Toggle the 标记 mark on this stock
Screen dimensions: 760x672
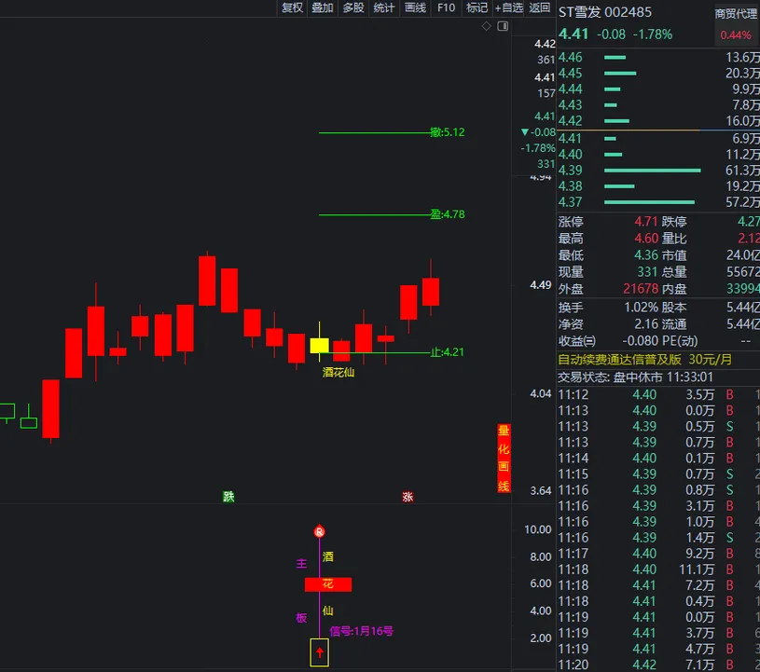(477, 7)
